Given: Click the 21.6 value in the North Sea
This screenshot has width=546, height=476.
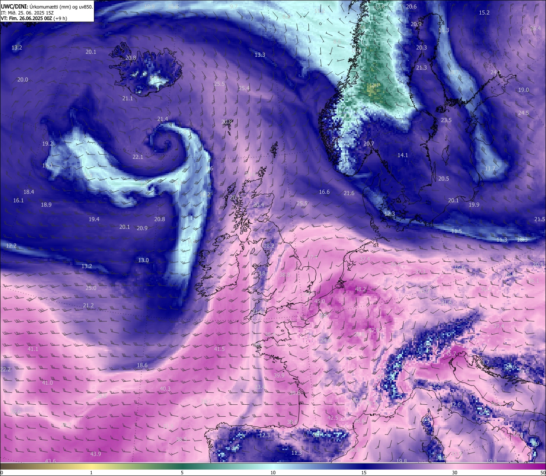Looking at the screenshot, I should point(349,193).
